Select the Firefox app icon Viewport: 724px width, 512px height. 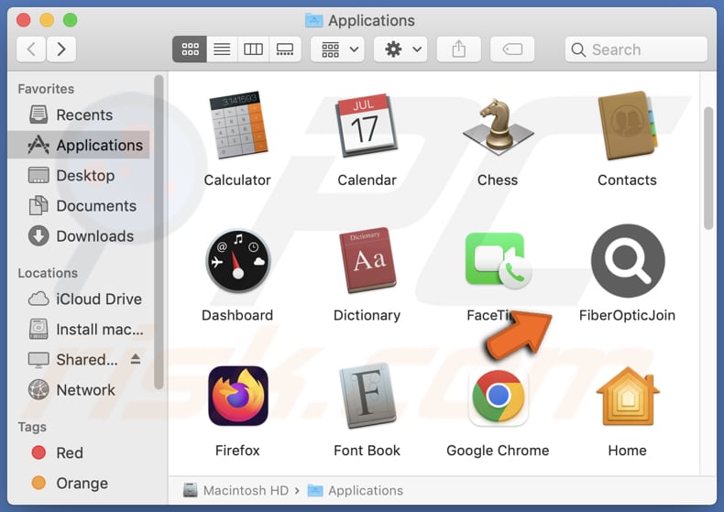[237, 396]
